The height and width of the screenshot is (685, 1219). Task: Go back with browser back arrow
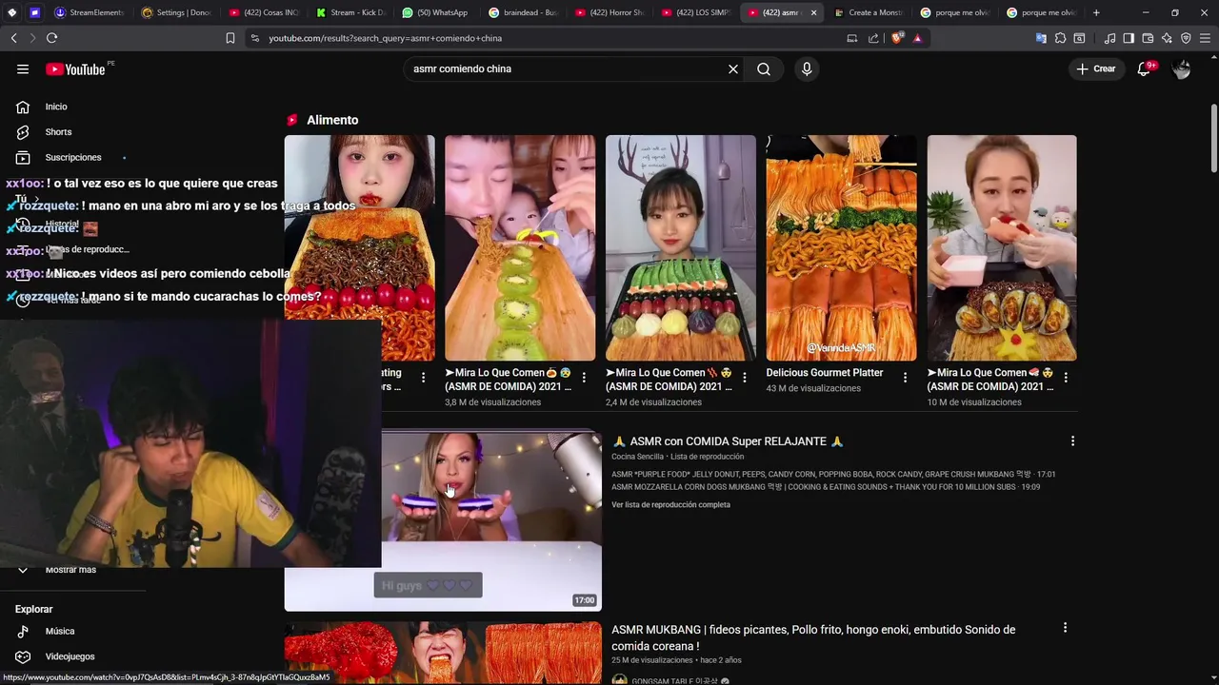[13, 38]
